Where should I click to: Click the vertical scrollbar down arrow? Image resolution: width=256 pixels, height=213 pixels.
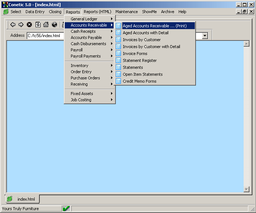pyautogui.click(x=246, y=189)
